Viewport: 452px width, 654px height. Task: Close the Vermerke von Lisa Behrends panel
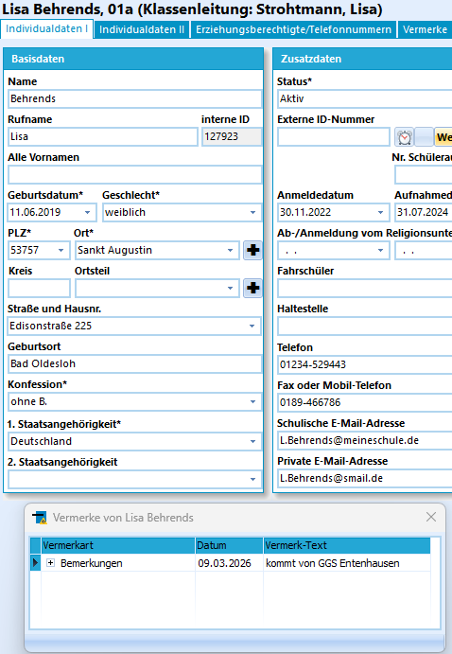(x=431, y=517)
